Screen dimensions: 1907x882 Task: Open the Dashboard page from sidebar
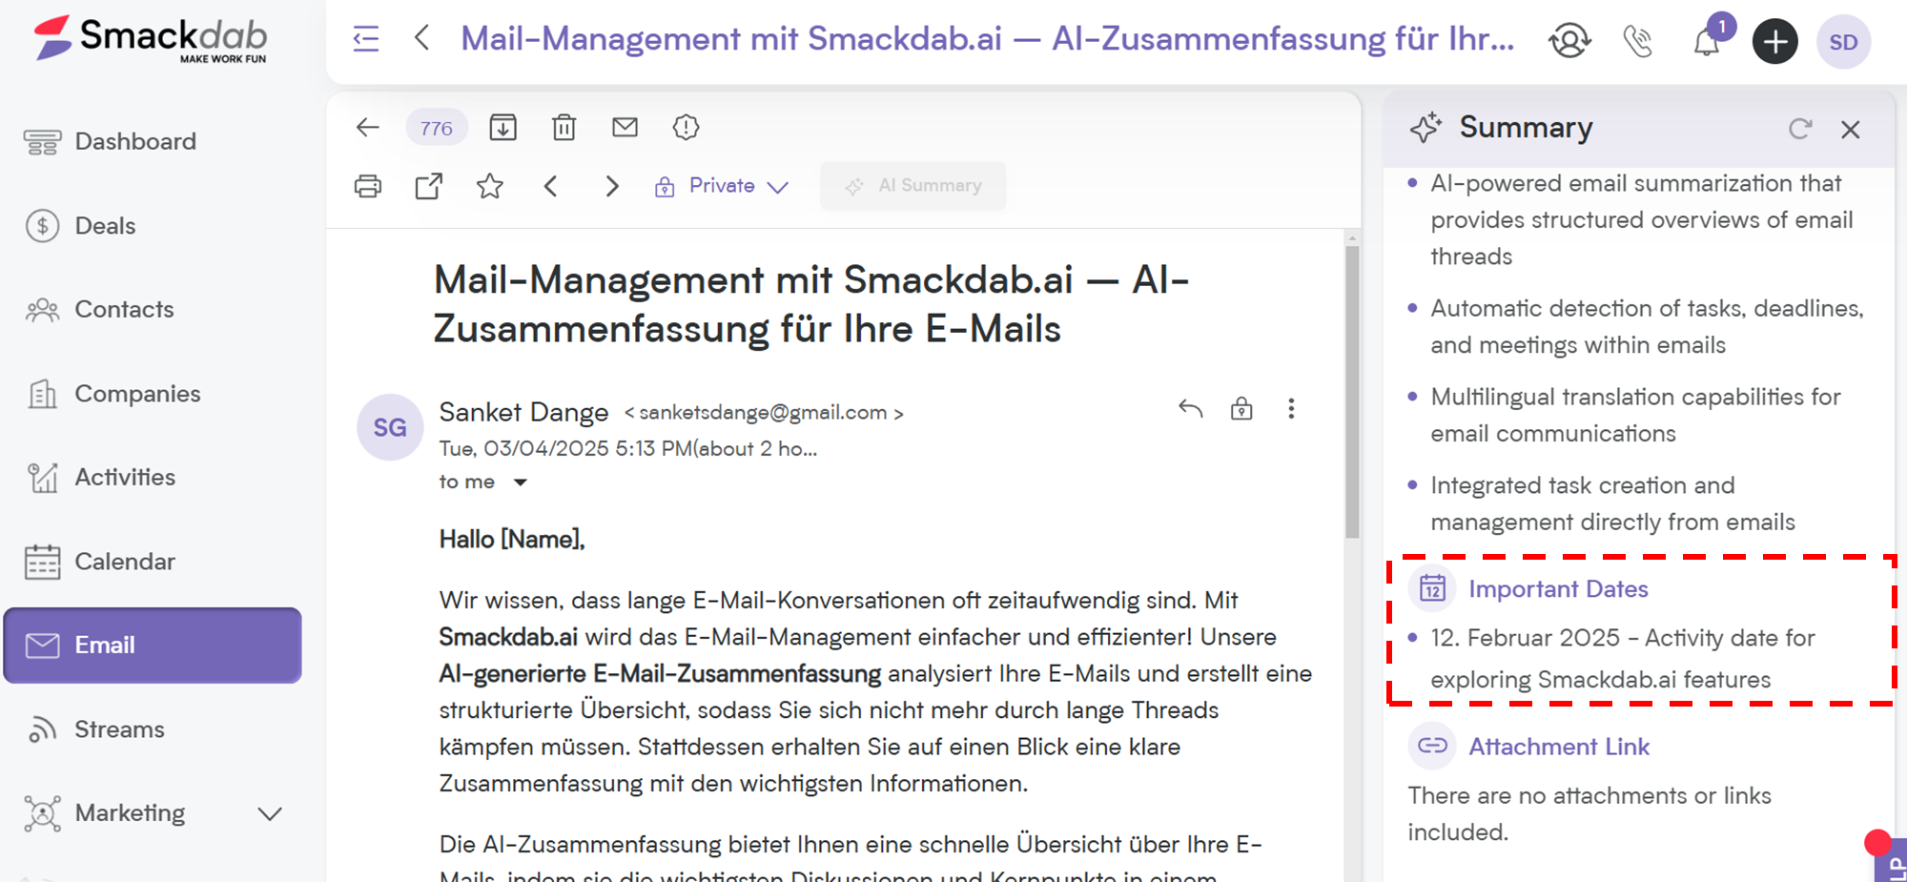point(110,141)
